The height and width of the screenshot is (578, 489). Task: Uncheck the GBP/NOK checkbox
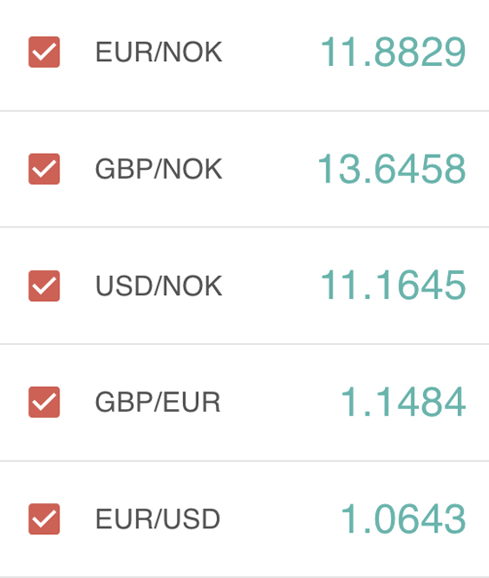tap(44, 169)
